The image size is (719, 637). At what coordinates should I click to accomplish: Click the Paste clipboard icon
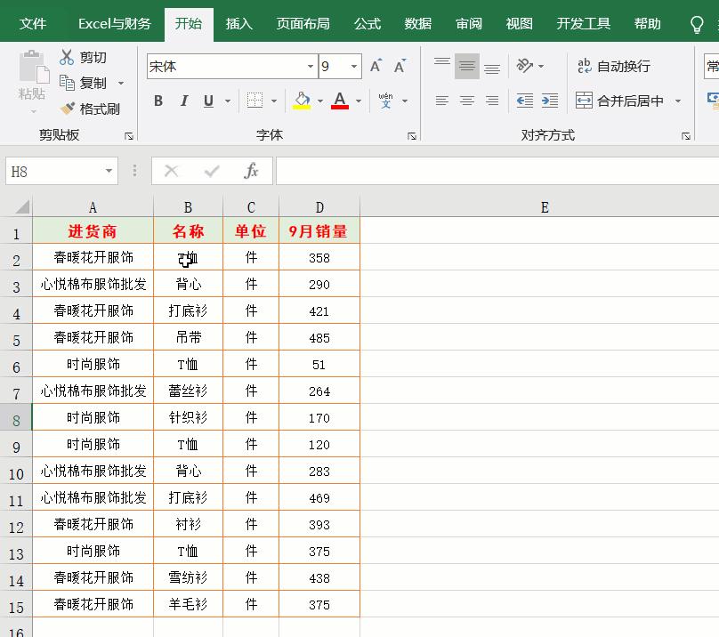[x=33, y=69]
